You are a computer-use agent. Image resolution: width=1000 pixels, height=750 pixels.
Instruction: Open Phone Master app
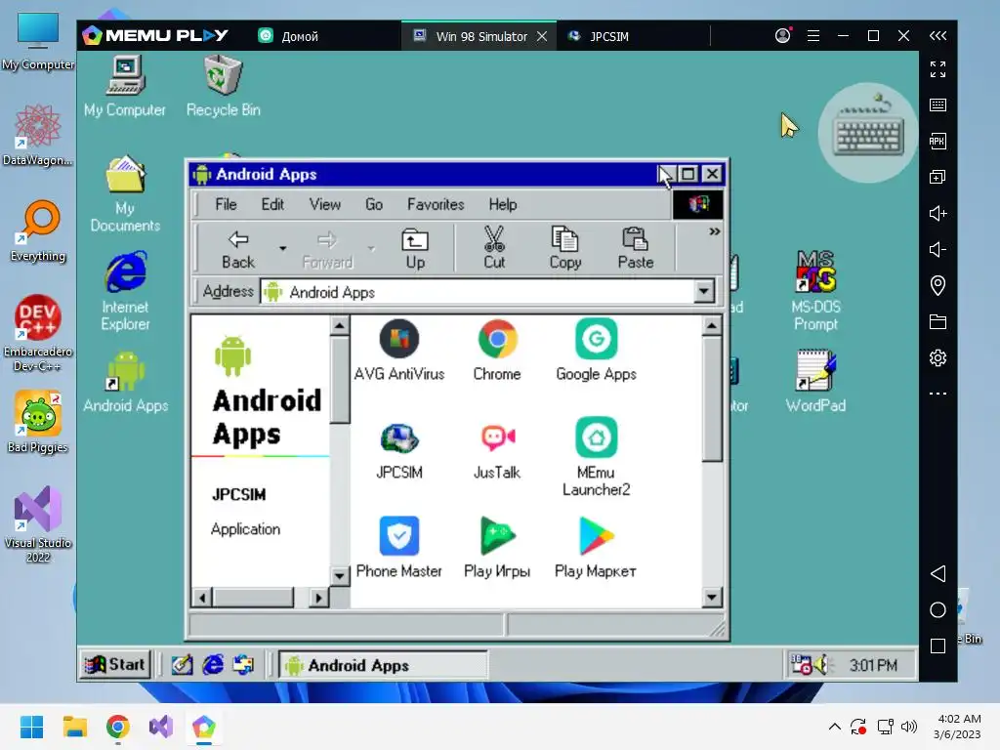399,548
